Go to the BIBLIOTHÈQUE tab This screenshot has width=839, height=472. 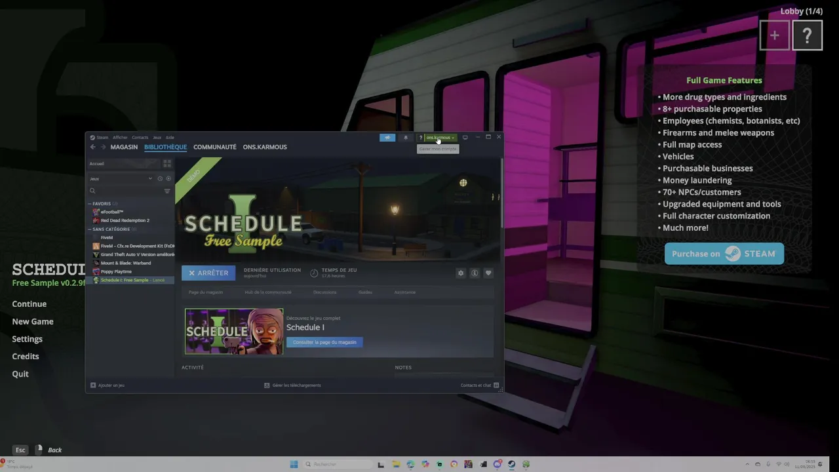[x=165, y=147]
